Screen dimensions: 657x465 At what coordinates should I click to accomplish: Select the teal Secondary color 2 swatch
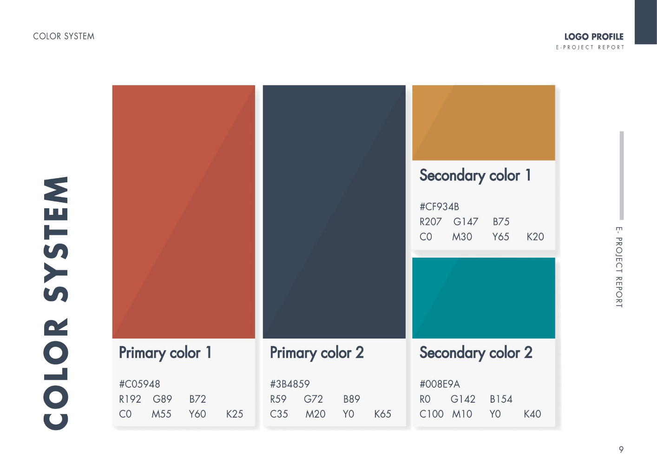pos(484,298)
